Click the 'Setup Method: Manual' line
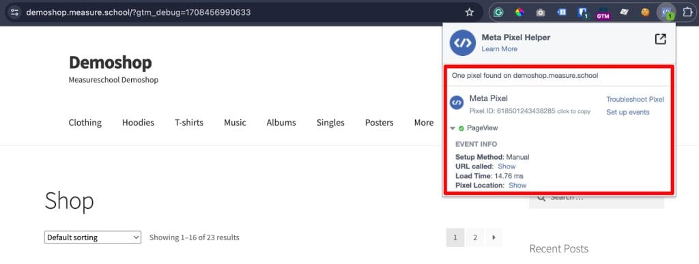This screenshot has width=699, height=264. click(492, 157)
